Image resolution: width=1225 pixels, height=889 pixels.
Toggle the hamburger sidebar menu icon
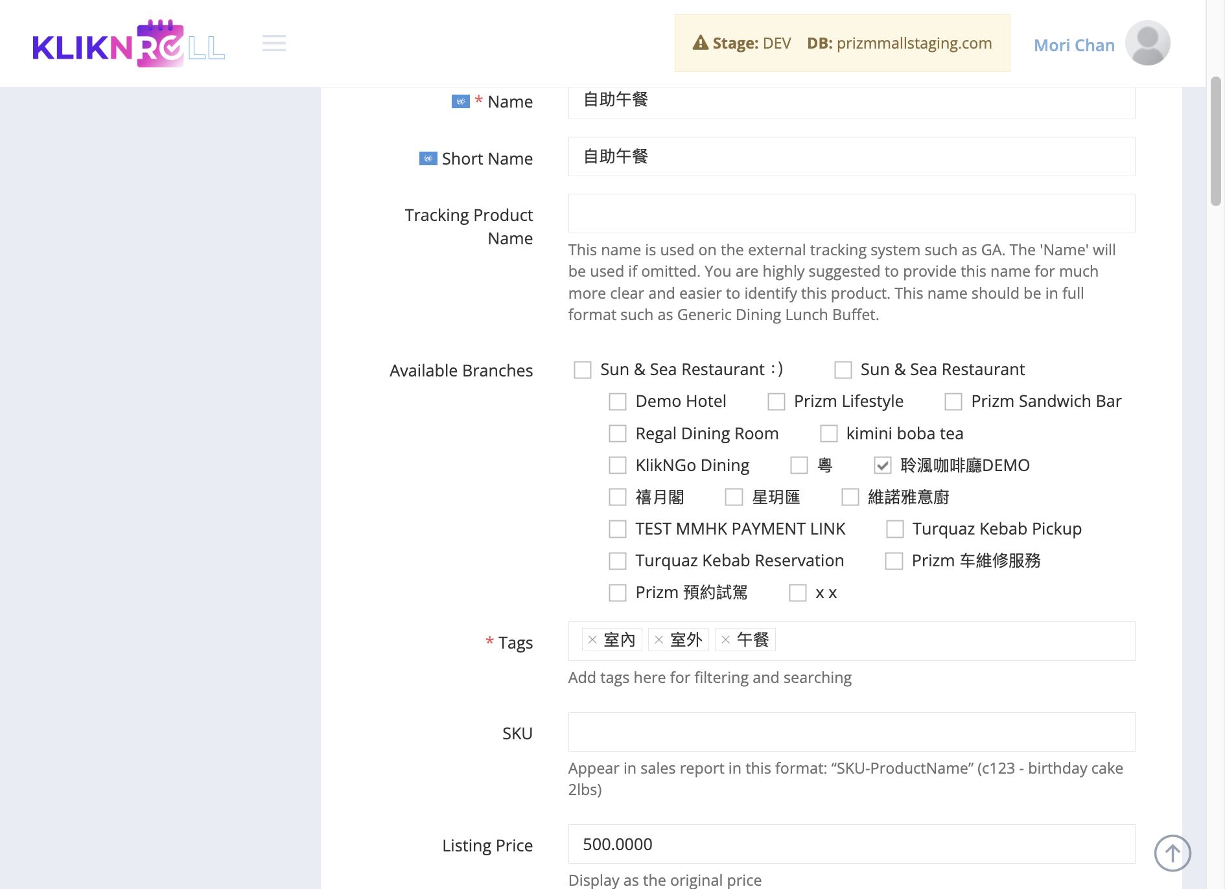(x=274, y=43)
